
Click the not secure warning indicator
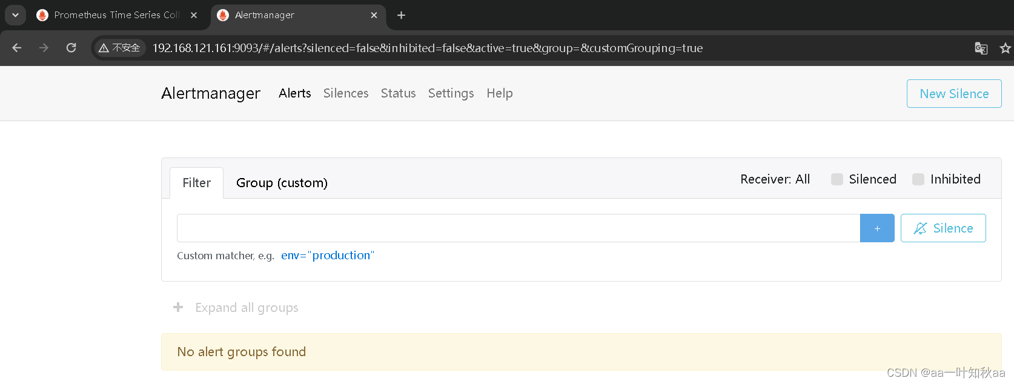119,48
